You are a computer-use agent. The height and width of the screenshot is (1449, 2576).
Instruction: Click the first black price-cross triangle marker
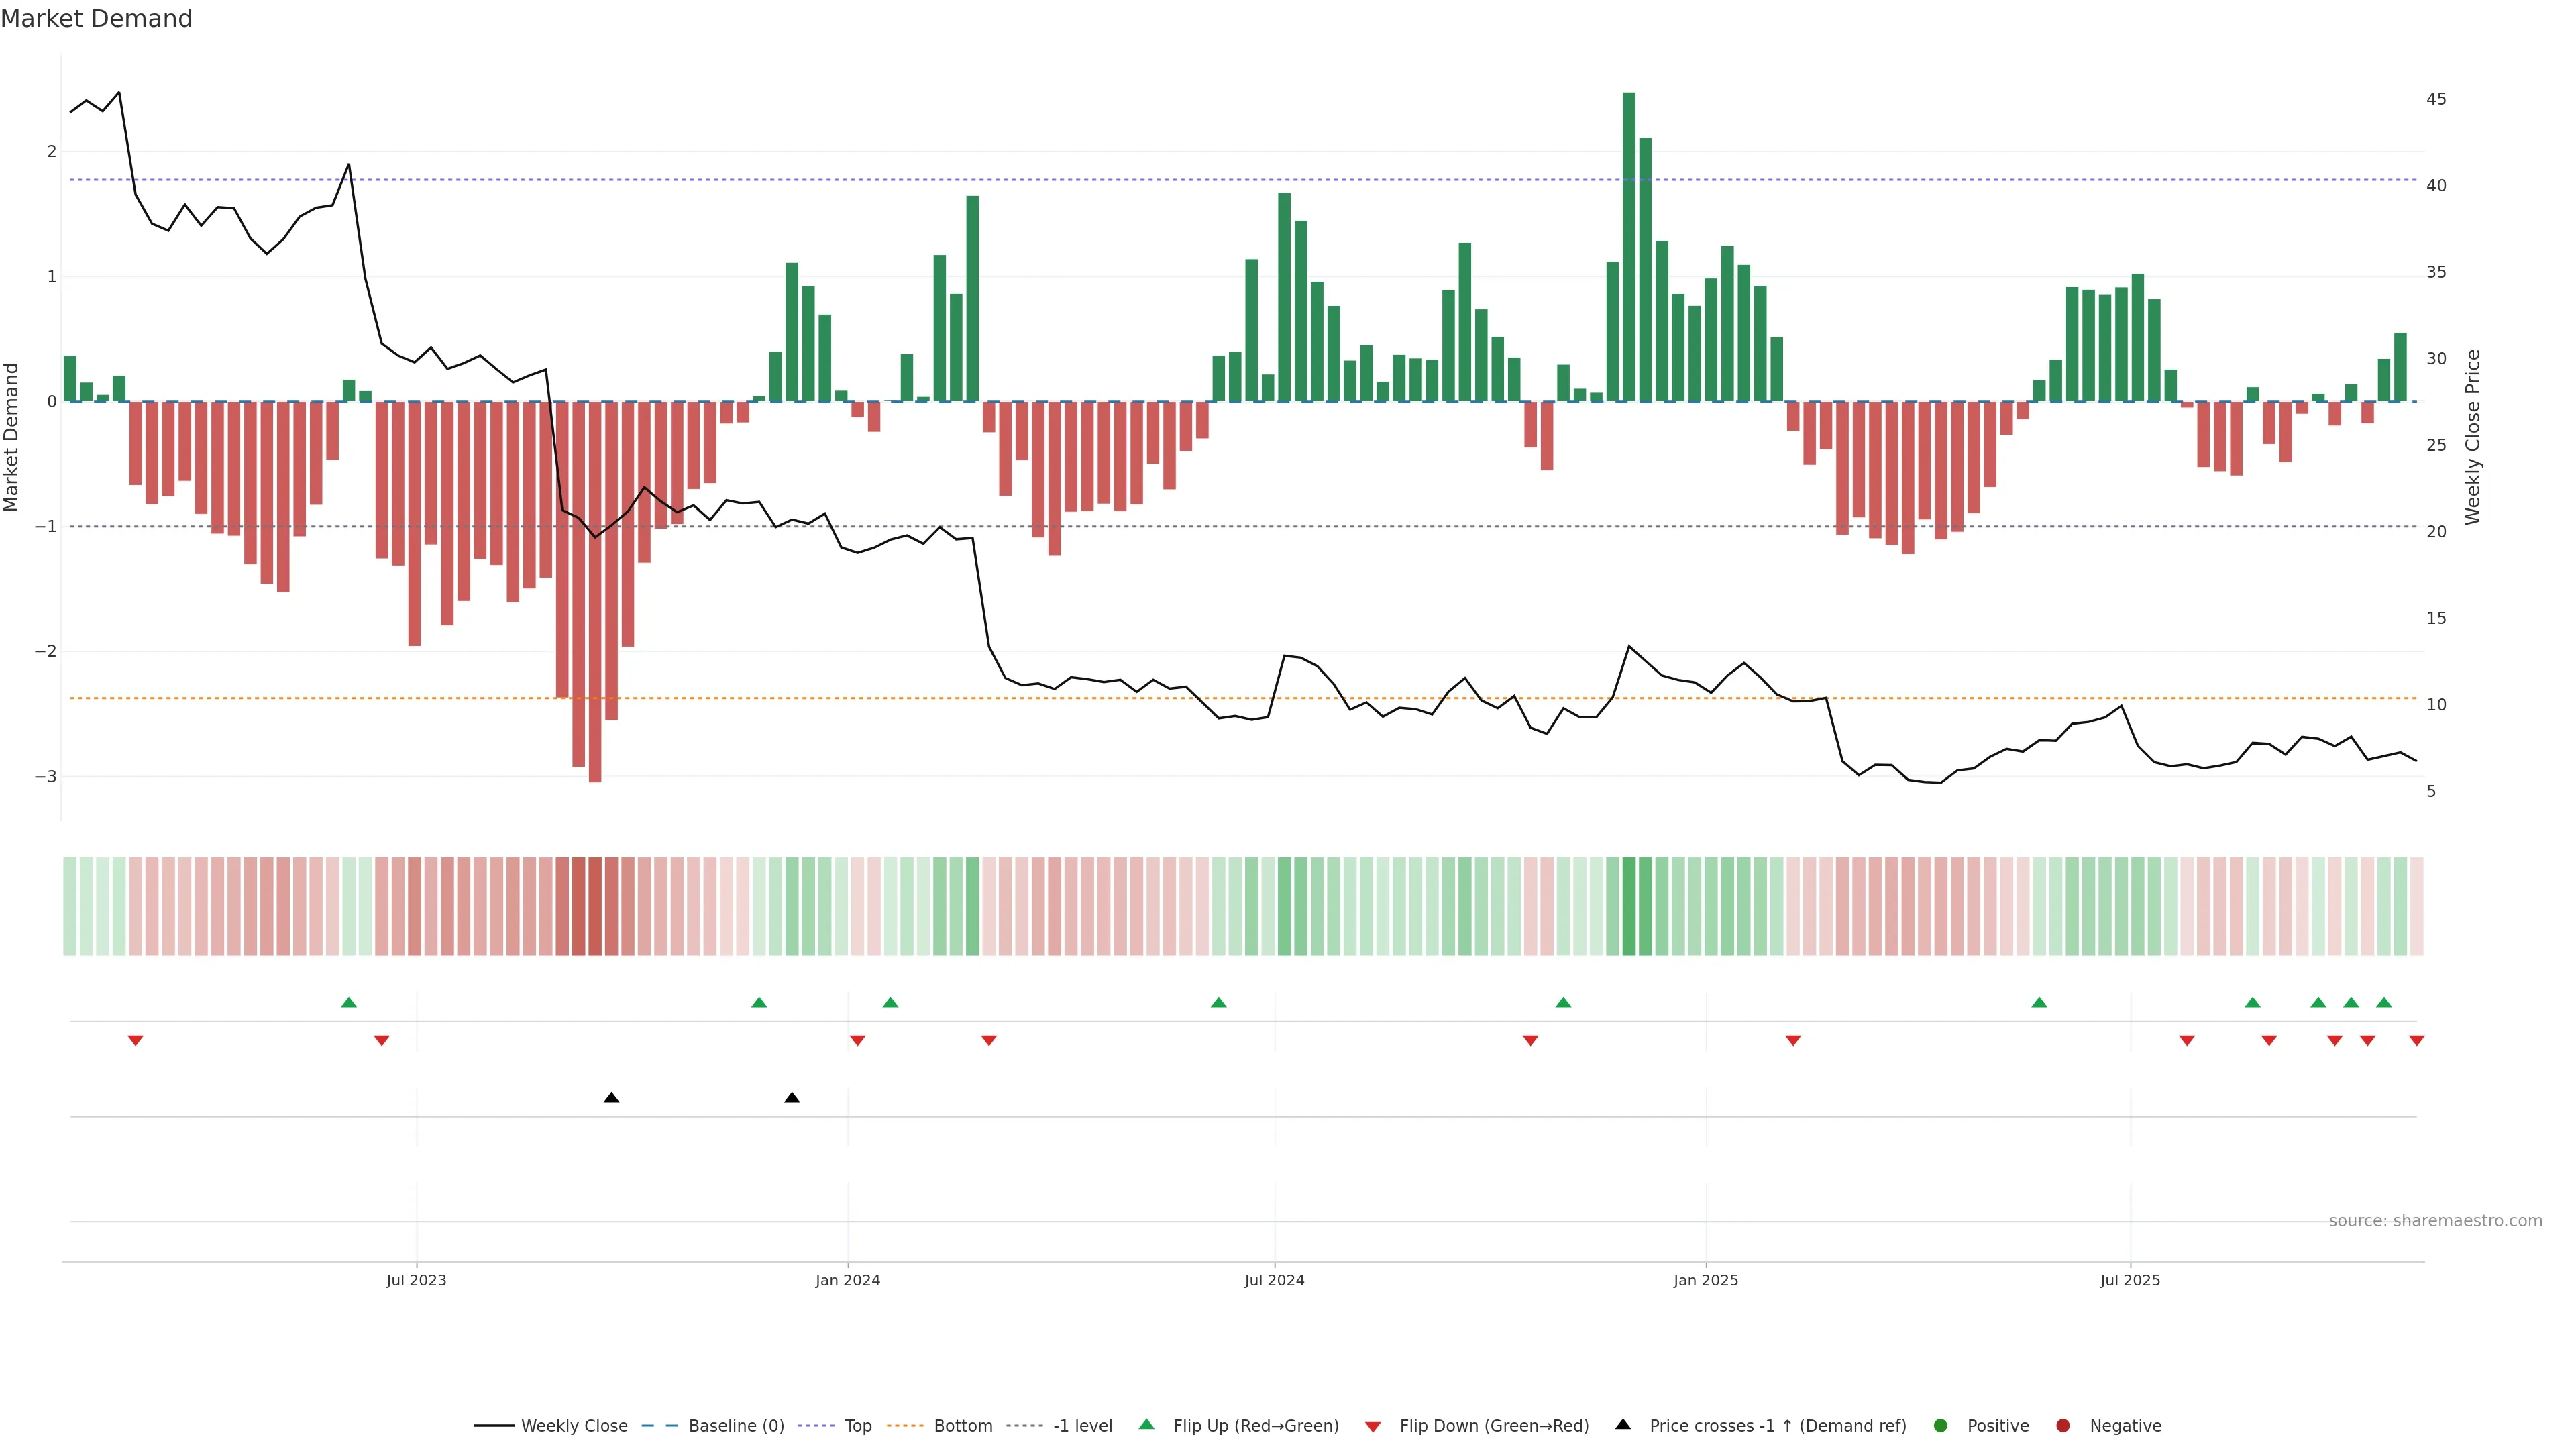pyautogui.click(x=612, y=1098)
